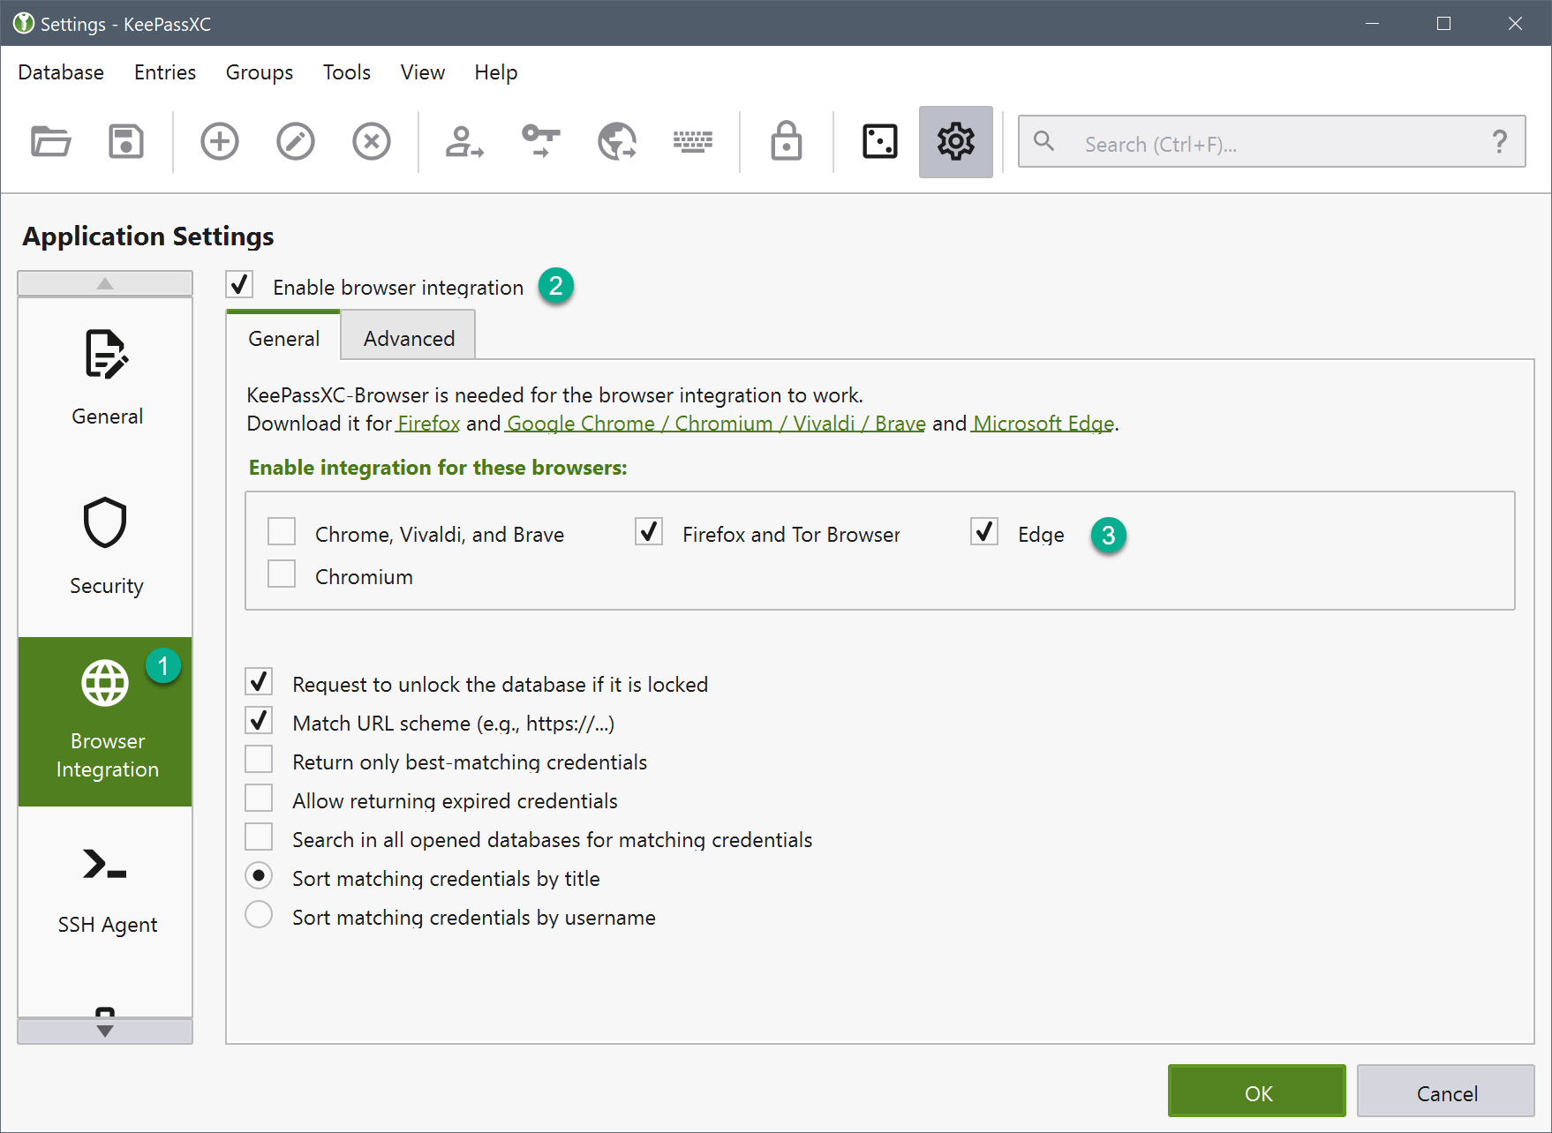The width and height of the screenshot is (1552, 1133).
Task: Open the Security settings section
Action: pyautogui.click(x=106, y=544)
